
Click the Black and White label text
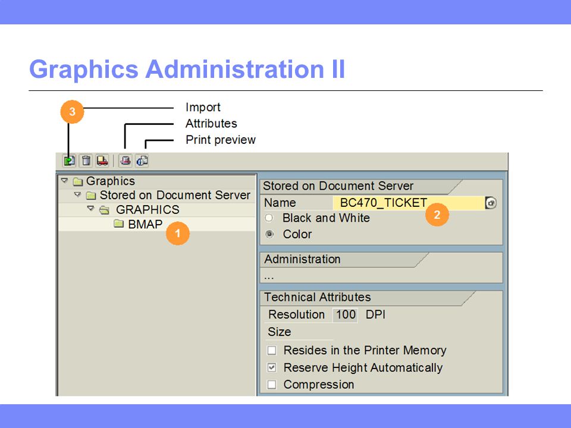(x=326, y=218)
